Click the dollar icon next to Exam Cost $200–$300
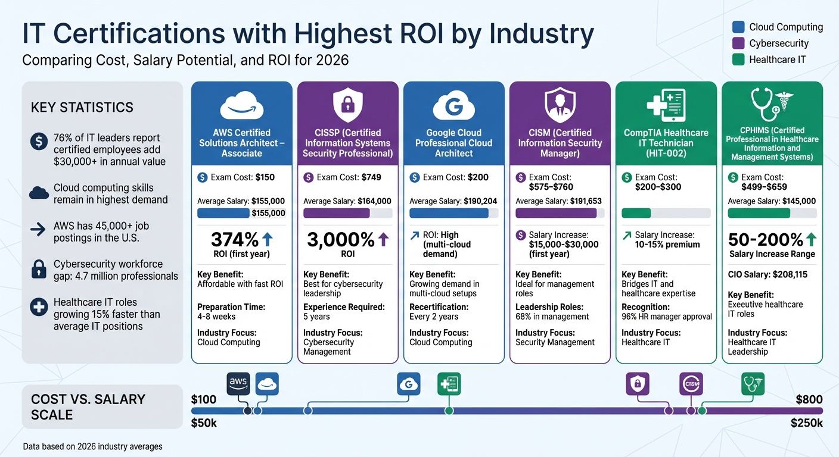 626,177
